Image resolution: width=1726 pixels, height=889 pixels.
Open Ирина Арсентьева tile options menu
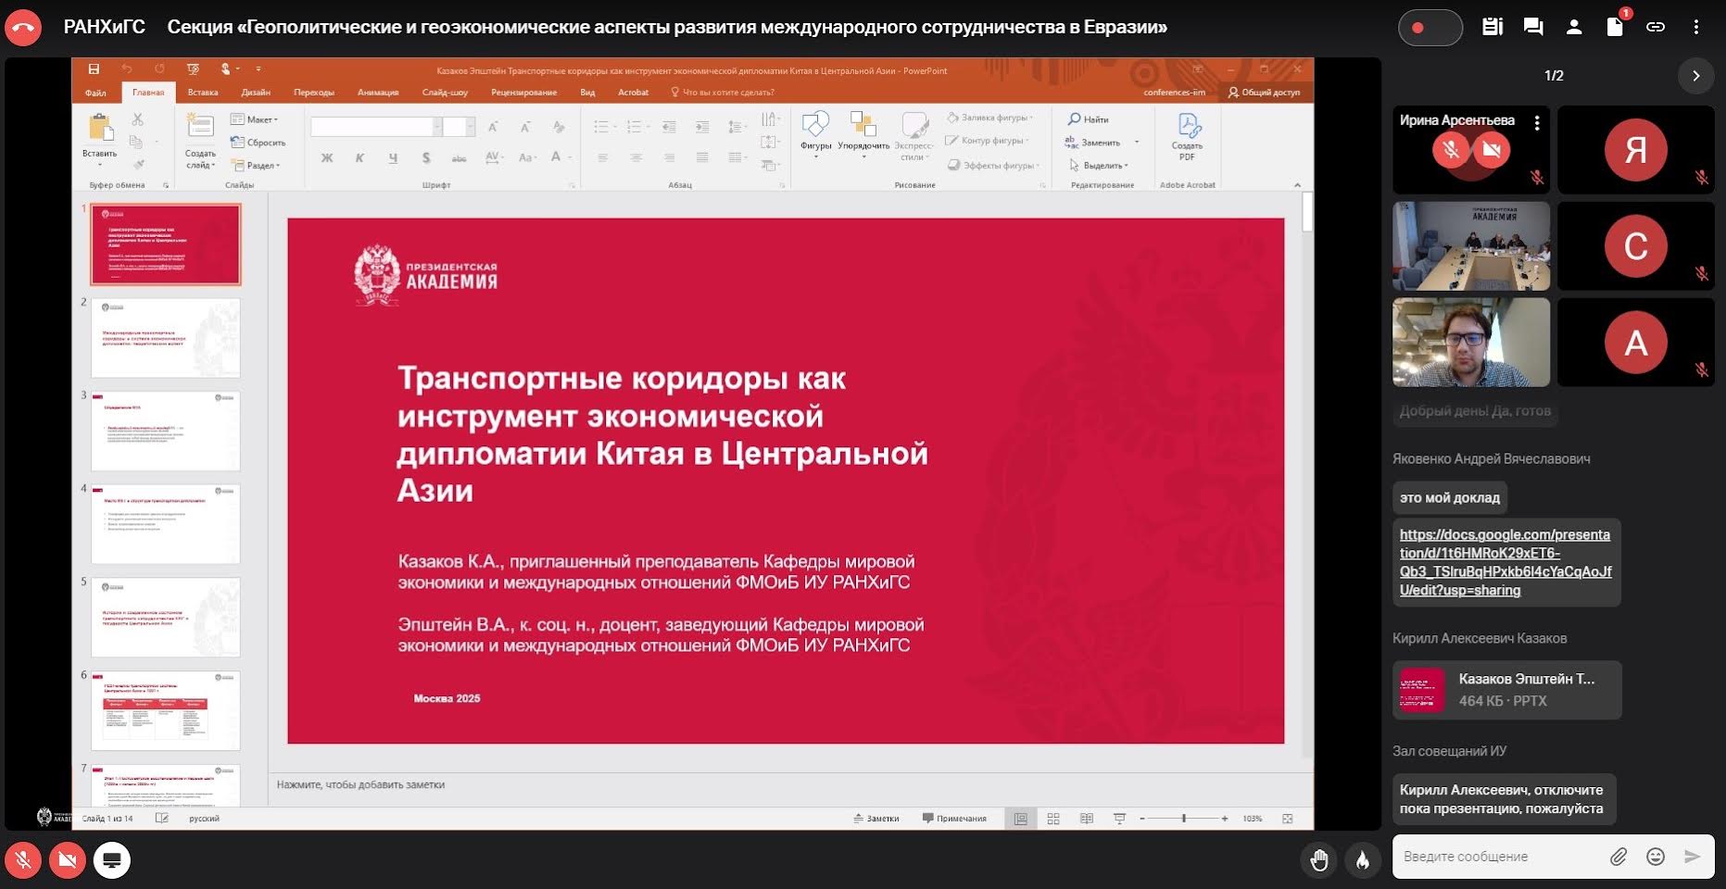1537,122
